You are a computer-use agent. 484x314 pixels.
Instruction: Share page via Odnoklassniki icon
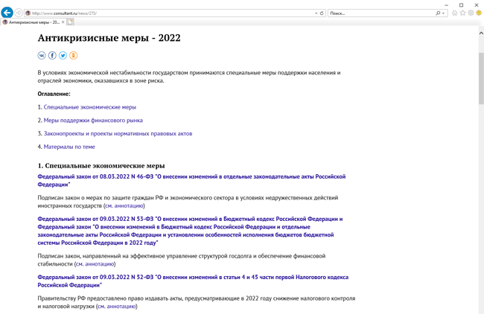tap(73, 56)
